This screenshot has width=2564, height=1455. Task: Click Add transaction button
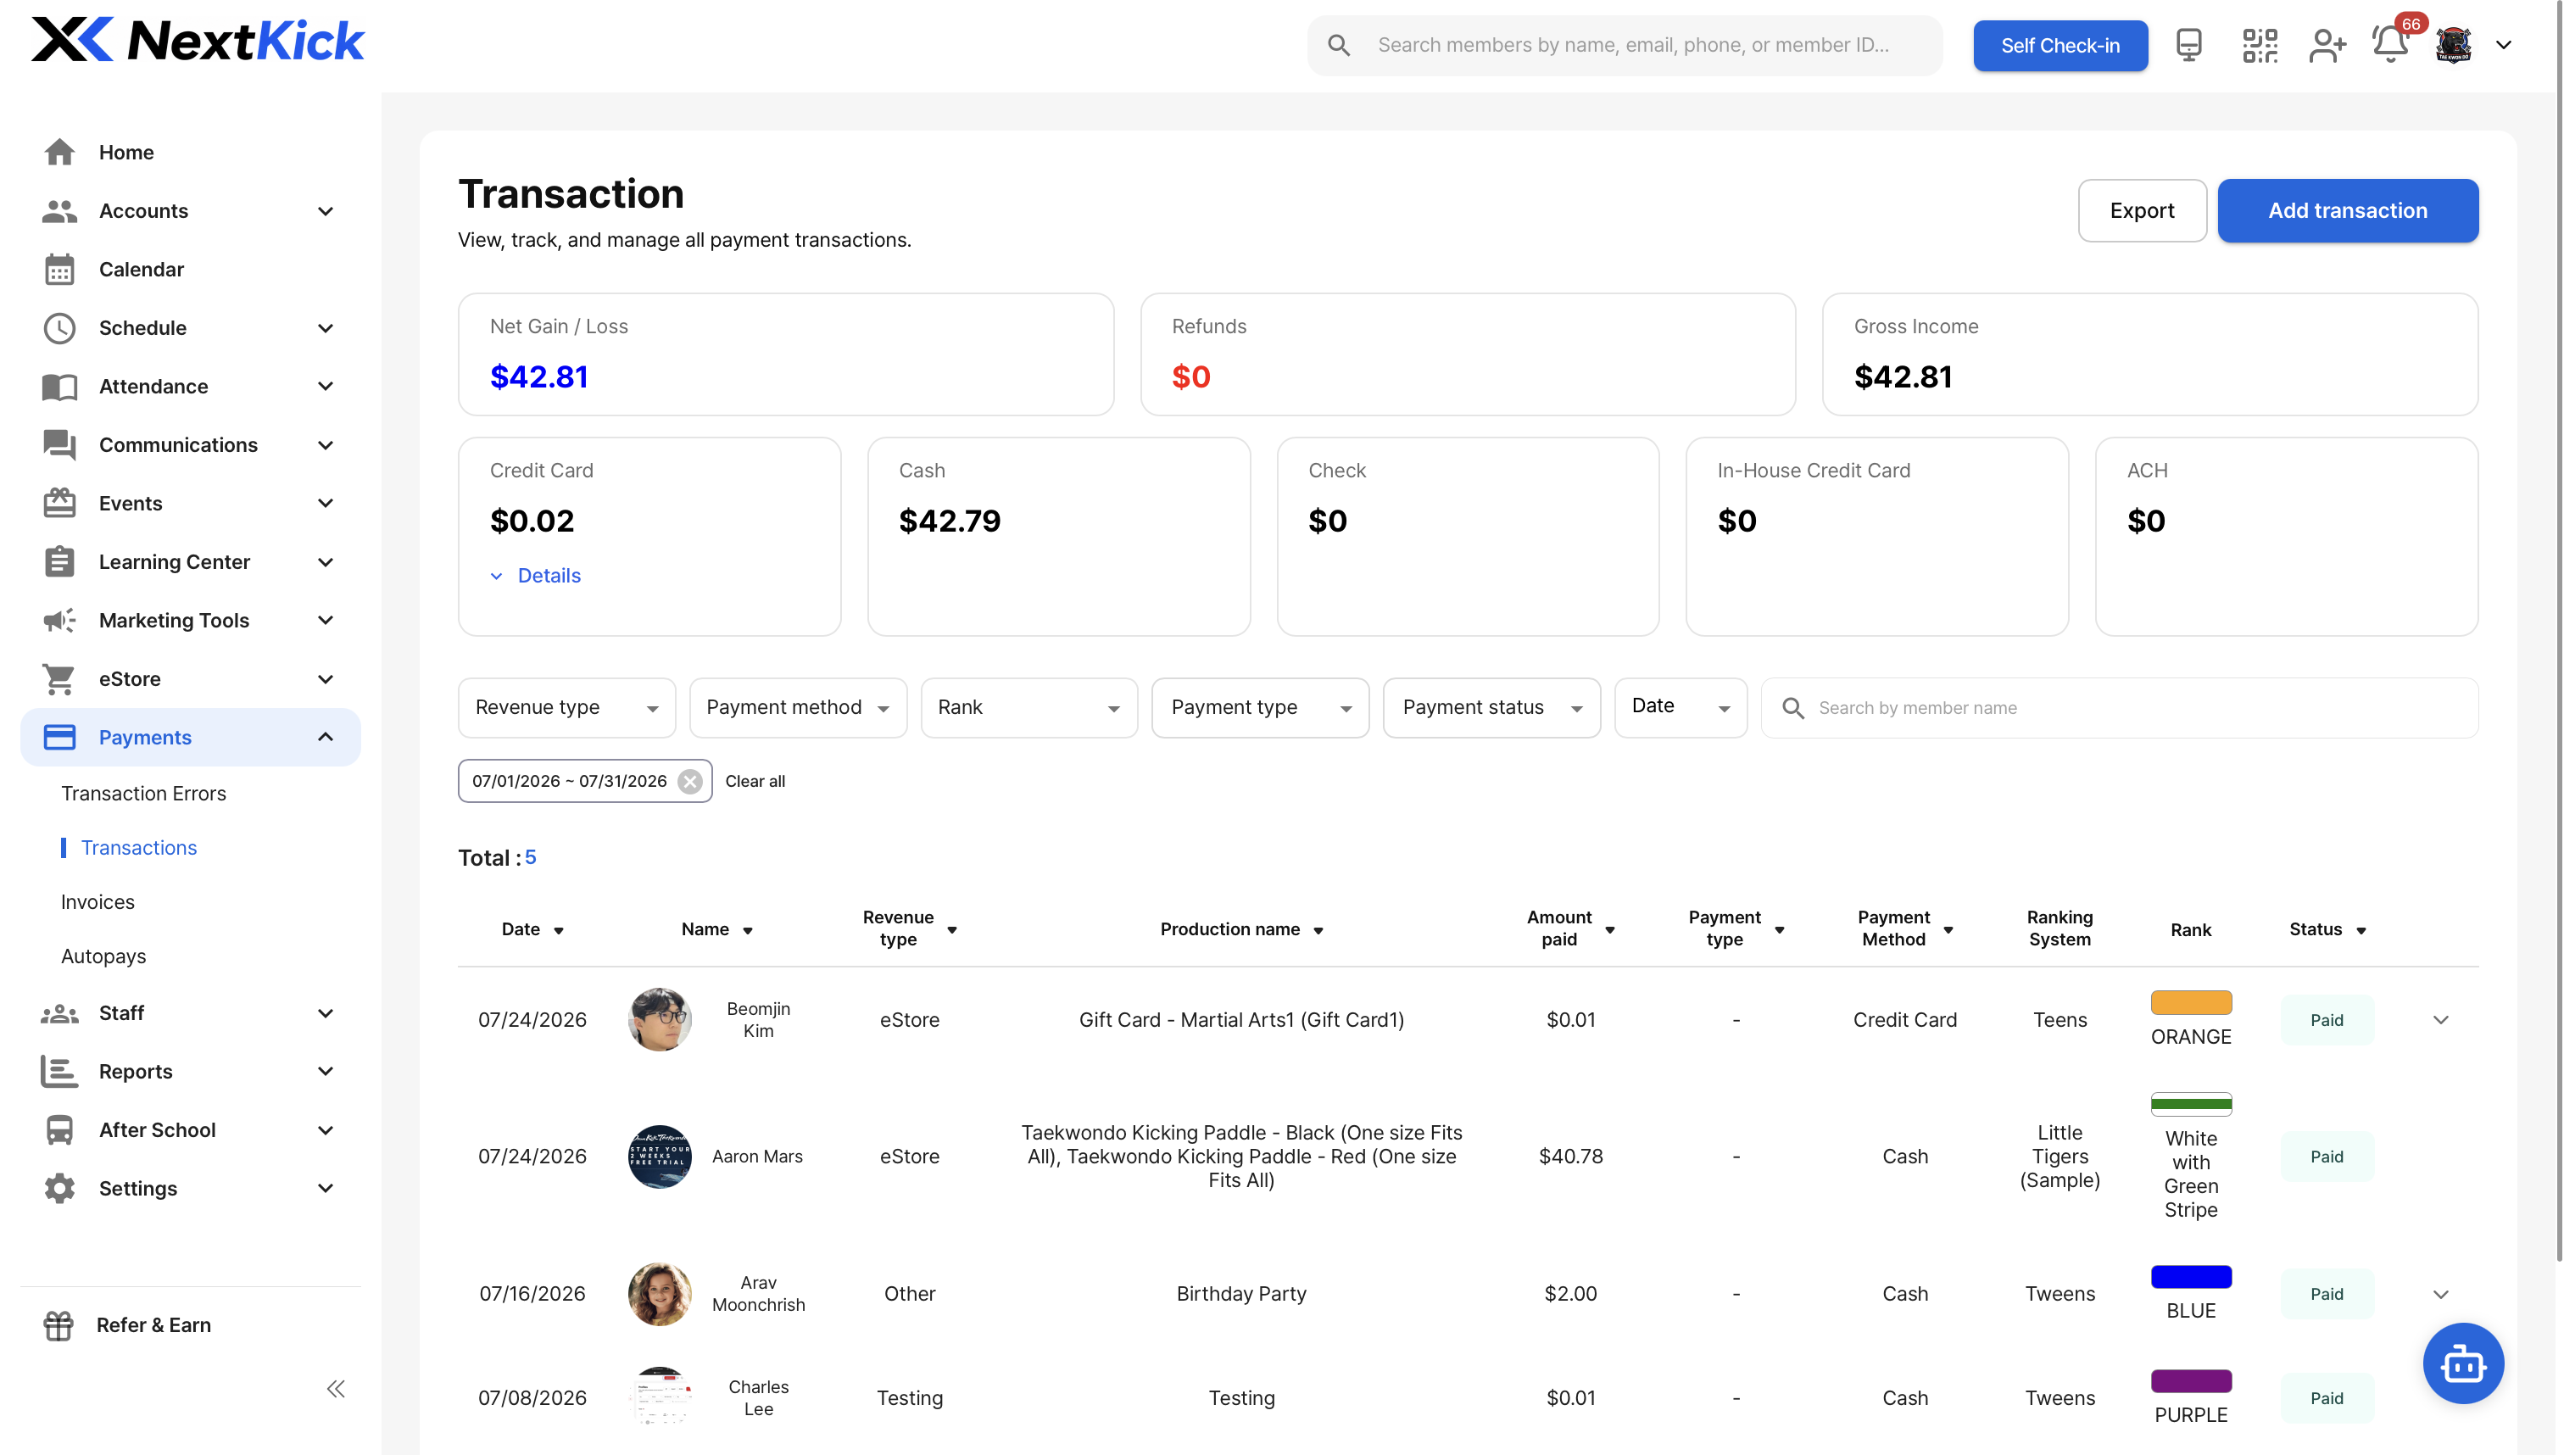coord(2347,210)
